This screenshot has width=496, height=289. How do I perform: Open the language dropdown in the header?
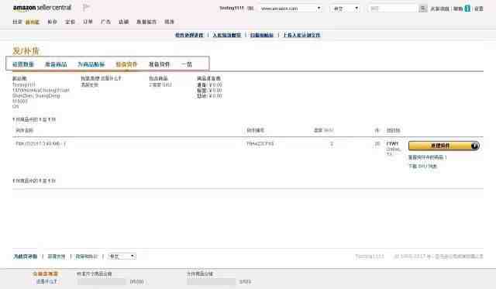pos(345,9)
